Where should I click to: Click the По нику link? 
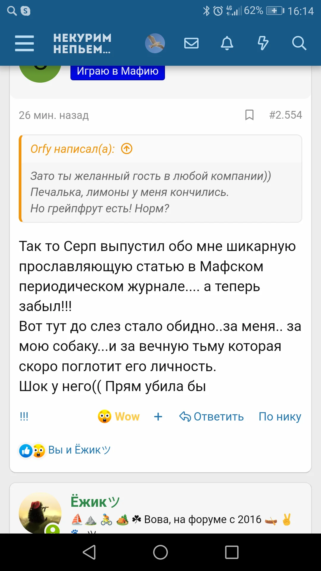(x=280, y=417)
